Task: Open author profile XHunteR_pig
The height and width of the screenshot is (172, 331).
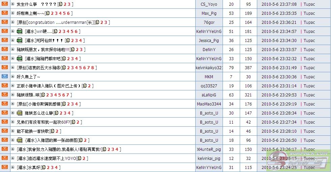Action: 209,149
